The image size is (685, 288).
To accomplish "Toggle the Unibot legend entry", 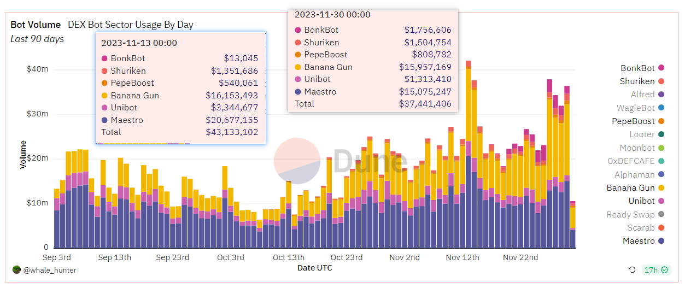I will pos(641,201).
